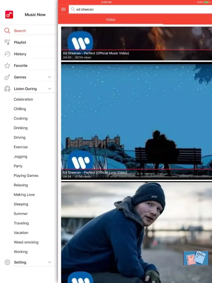The width and height of the screenshot is (212, 283).
Task: Click Warner logo on Perfect Official Music Video
Action: tap(80, 41)
